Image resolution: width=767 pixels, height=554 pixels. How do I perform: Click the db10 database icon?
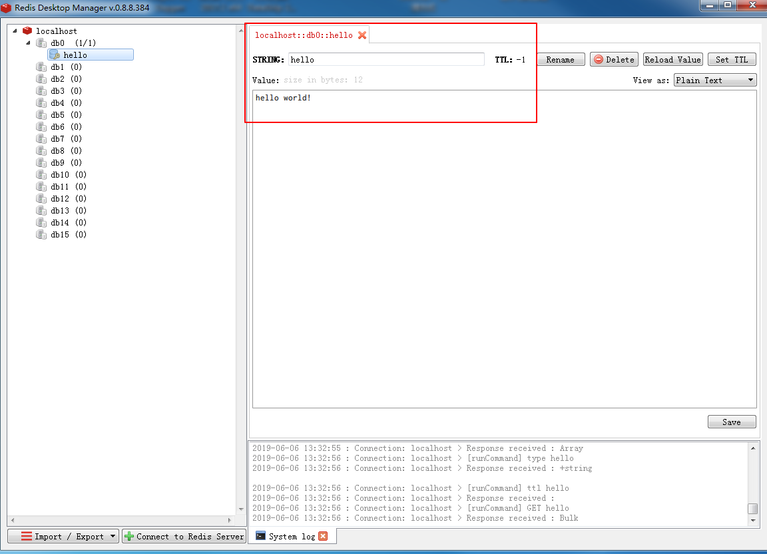click(41, 174)
